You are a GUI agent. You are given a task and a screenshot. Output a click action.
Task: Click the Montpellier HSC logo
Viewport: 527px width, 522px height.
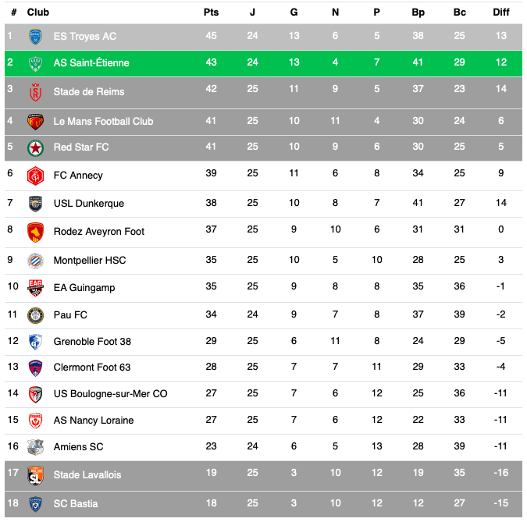coord(35,260)
